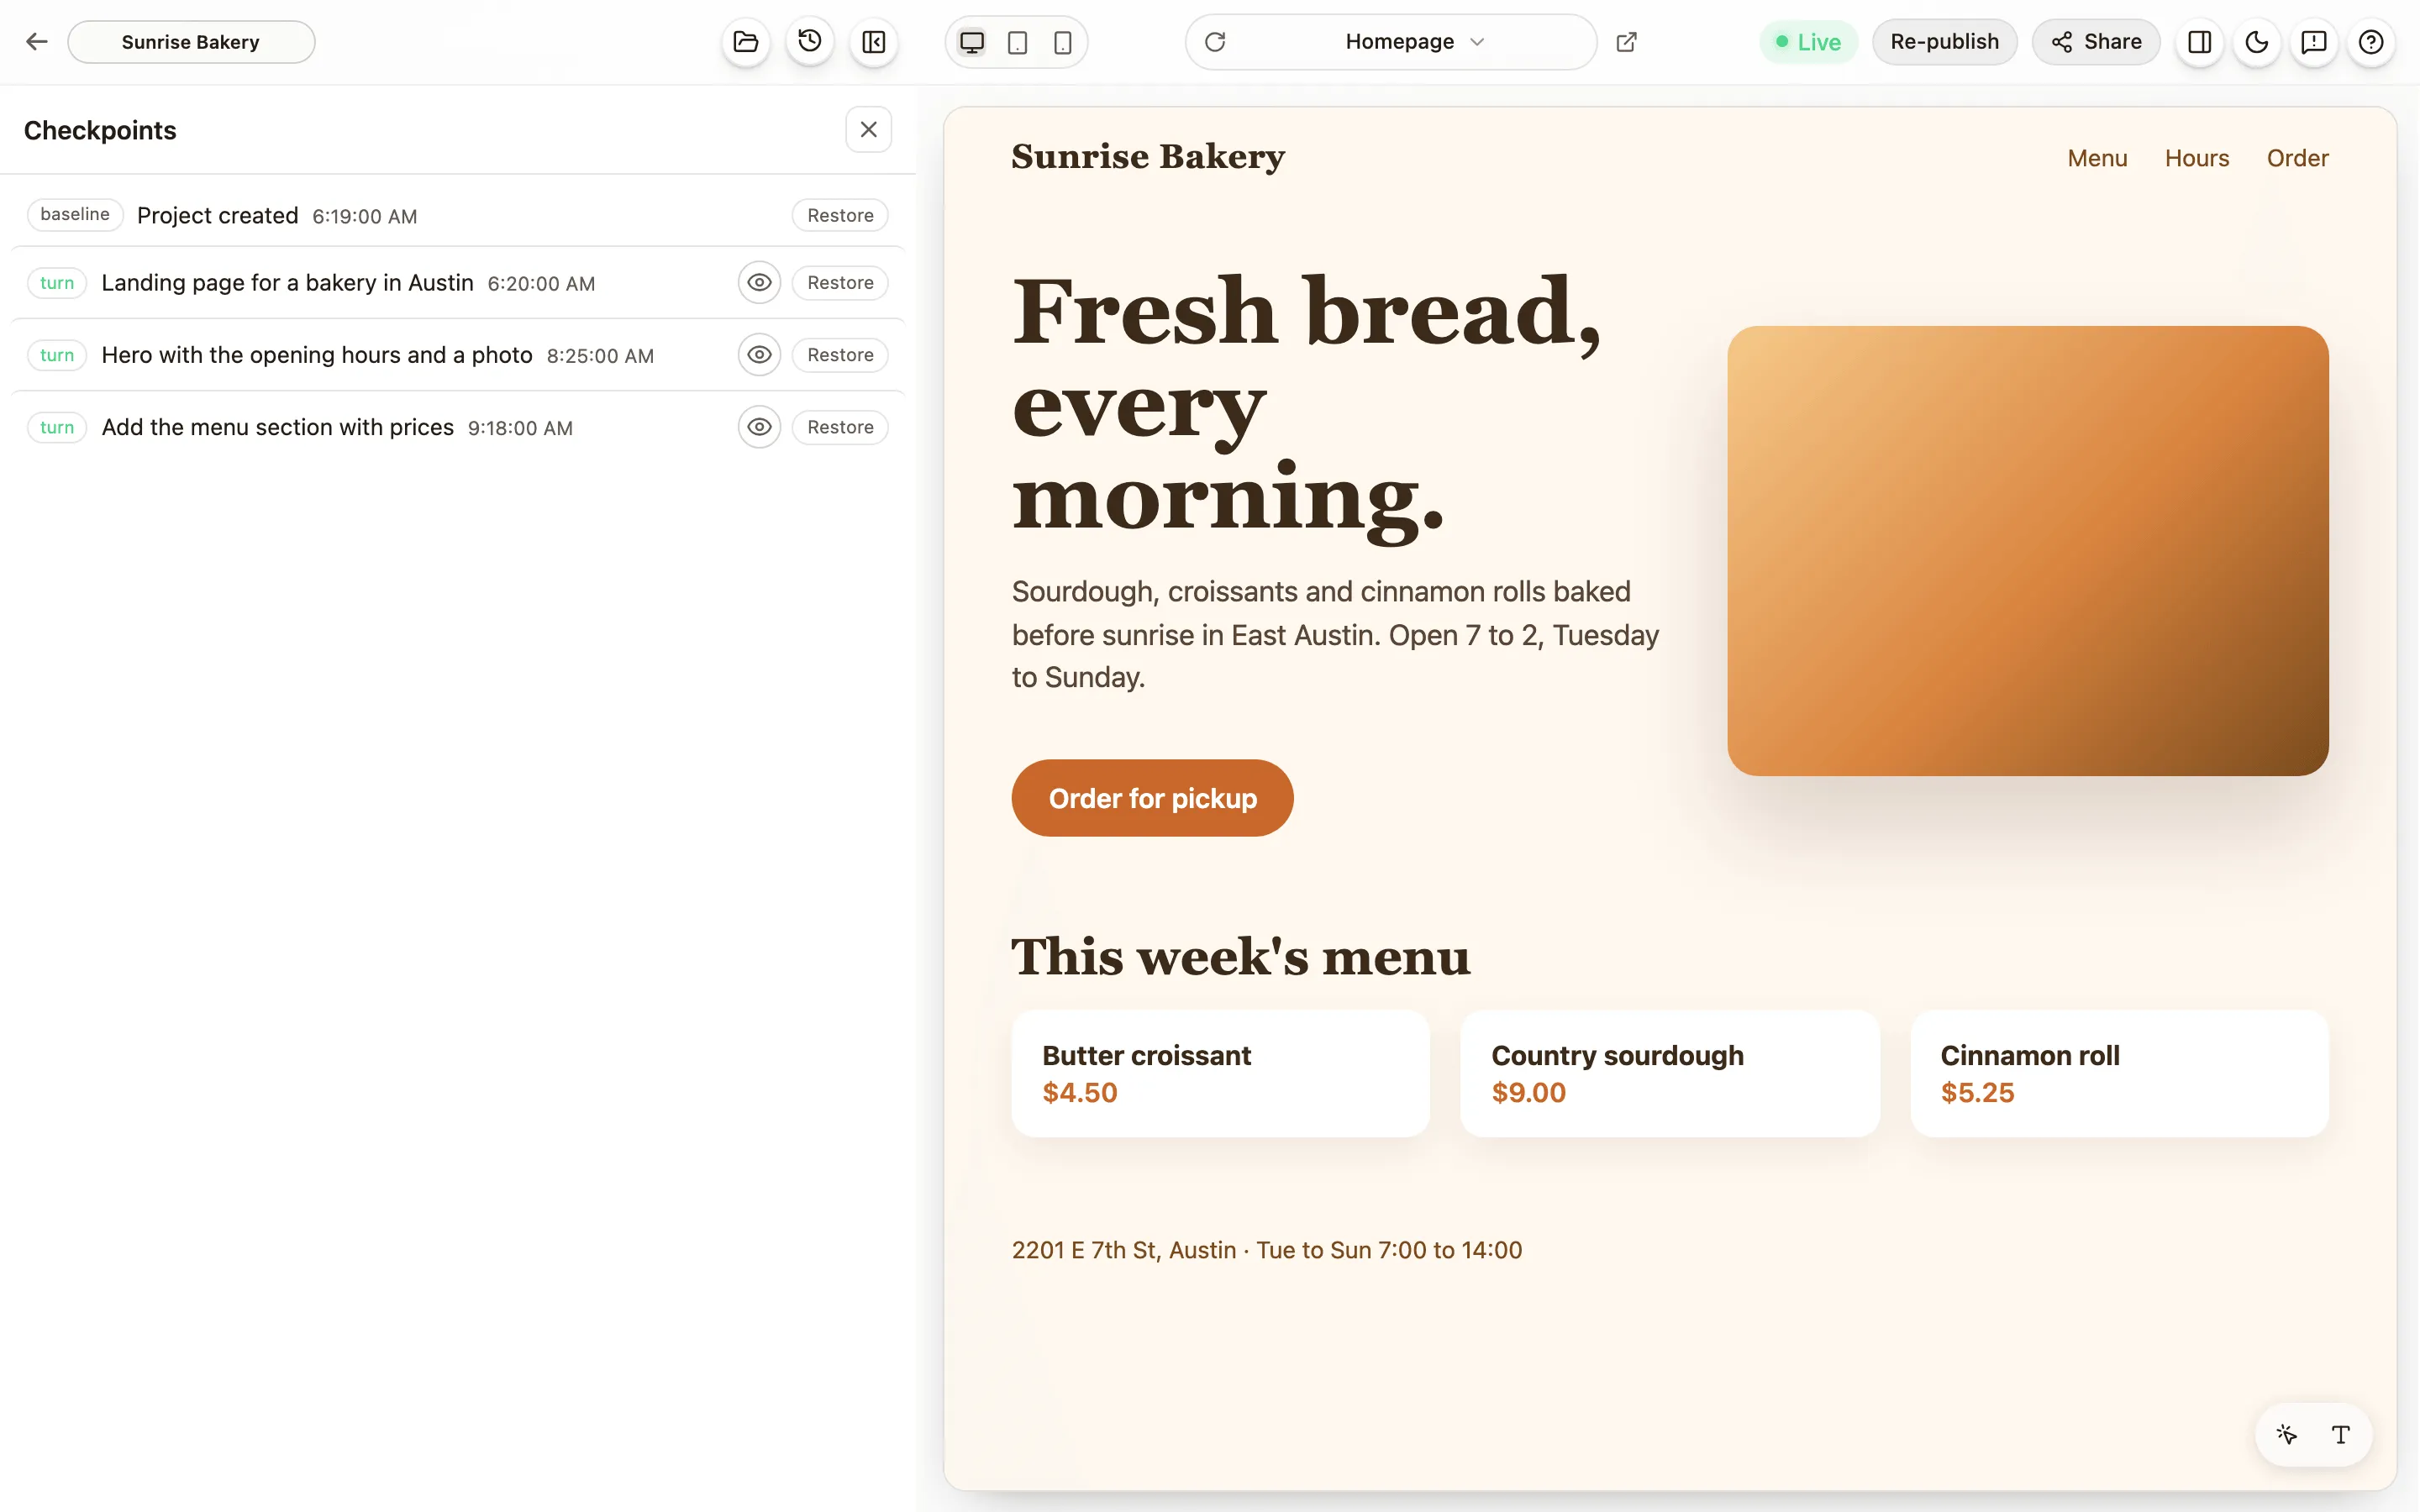Restore the Project created baseline checkpoint
This screenshot has width=2420, height=1512.
[x=840, y=215]
